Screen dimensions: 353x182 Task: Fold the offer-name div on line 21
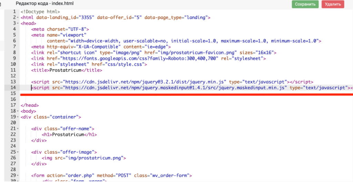click(x=17, y=129)
